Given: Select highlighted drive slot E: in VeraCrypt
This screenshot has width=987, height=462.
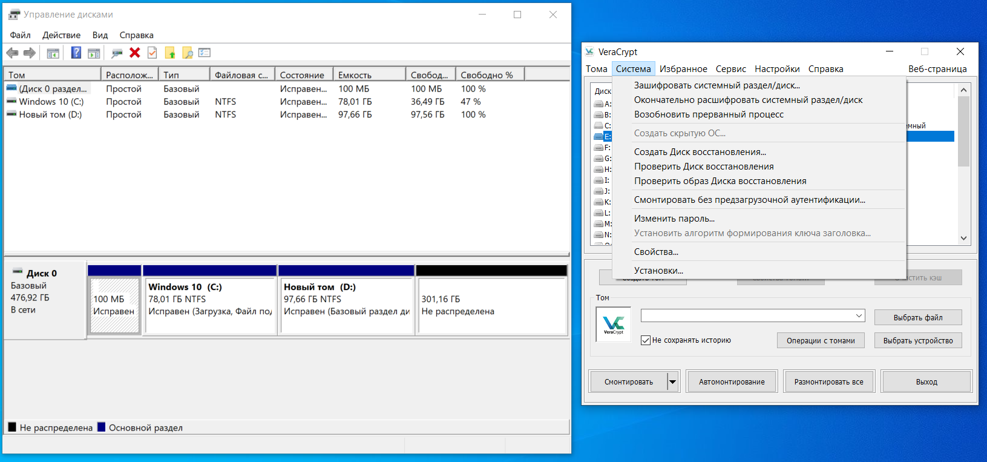Looking at the screenshot, I should coord(603,137).
